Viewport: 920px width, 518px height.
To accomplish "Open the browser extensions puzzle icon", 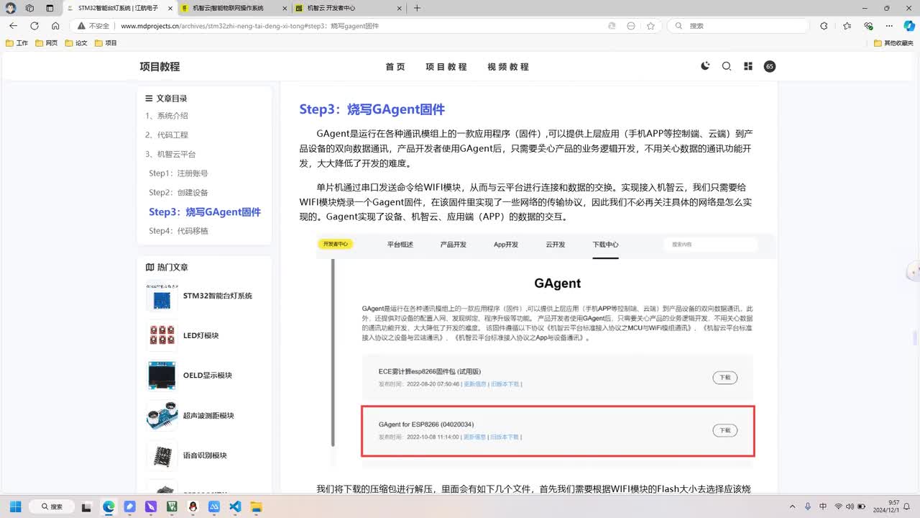I will tap(824, 25).
